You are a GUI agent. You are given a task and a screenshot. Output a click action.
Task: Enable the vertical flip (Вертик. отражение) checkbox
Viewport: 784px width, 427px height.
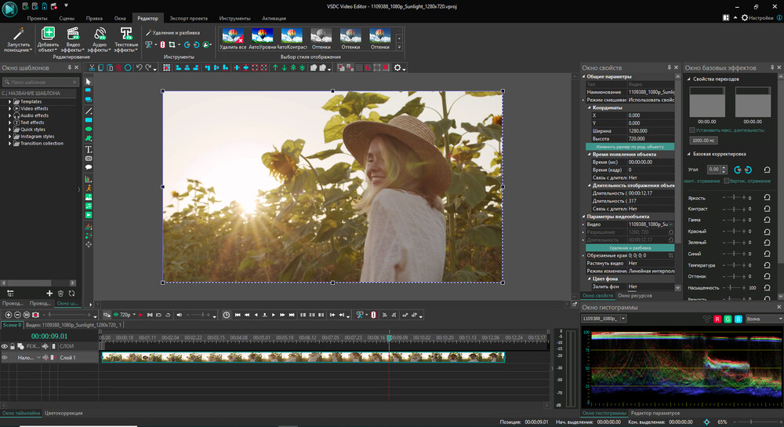[x=727, y=181]
